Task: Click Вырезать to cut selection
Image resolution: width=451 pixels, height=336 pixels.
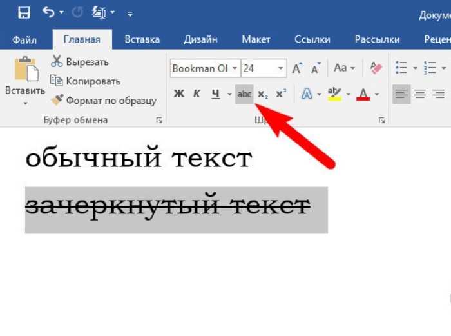Action: 80,62
